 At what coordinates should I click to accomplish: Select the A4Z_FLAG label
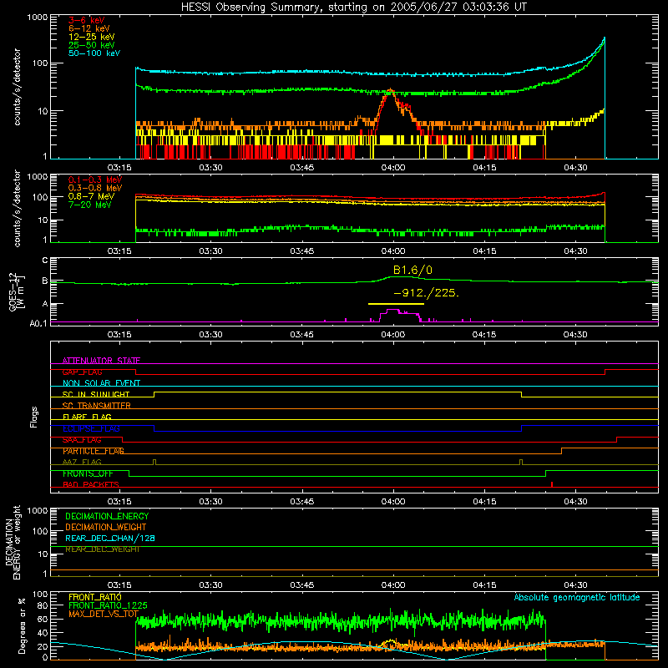coord(82,463)
